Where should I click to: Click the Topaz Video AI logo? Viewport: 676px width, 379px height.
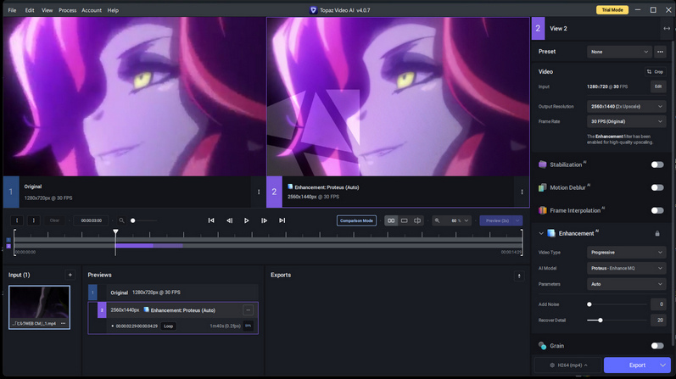click(x=314, y=10)
